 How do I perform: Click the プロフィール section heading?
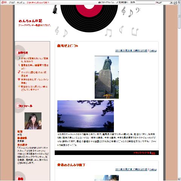tap(25, 106)
